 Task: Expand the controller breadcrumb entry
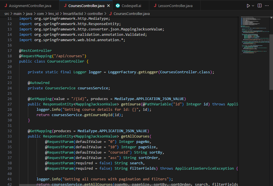pyautogui.click(x=95, y=14)
